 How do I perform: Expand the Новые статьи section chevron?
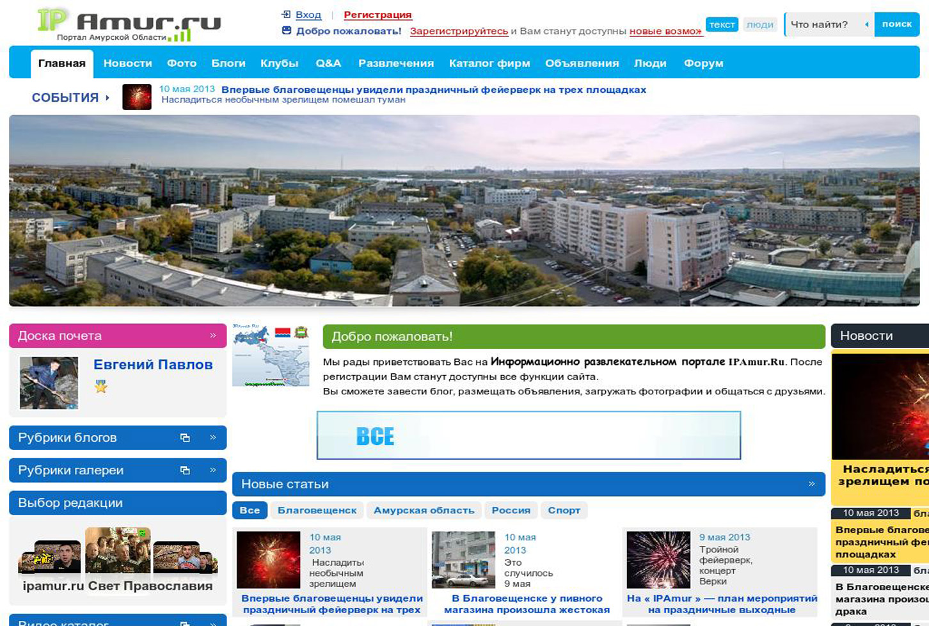(811, 484)
